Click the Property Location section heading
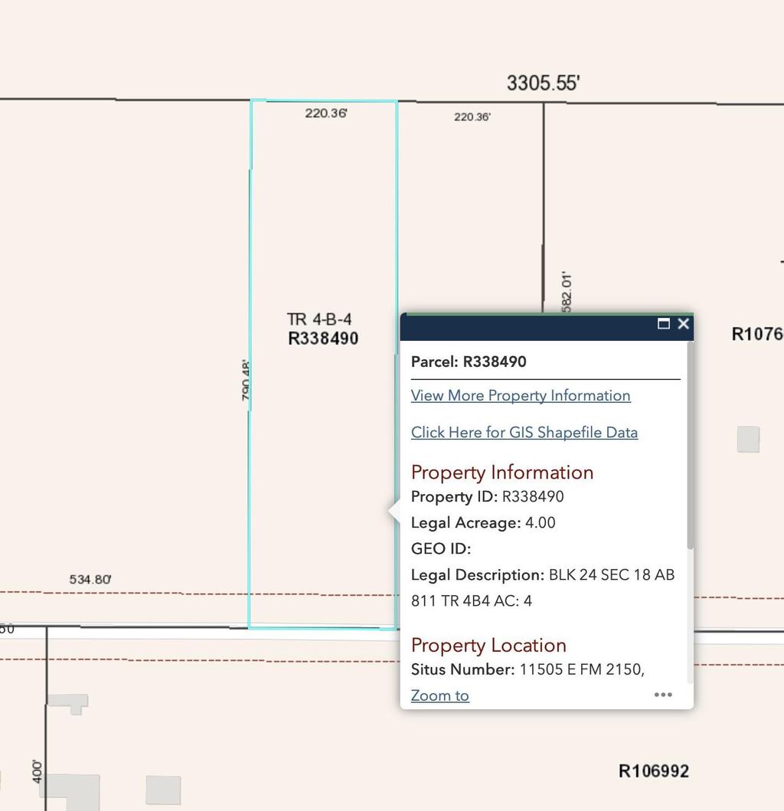The width and height of the screenshot is (784, 811). point(488,645)
